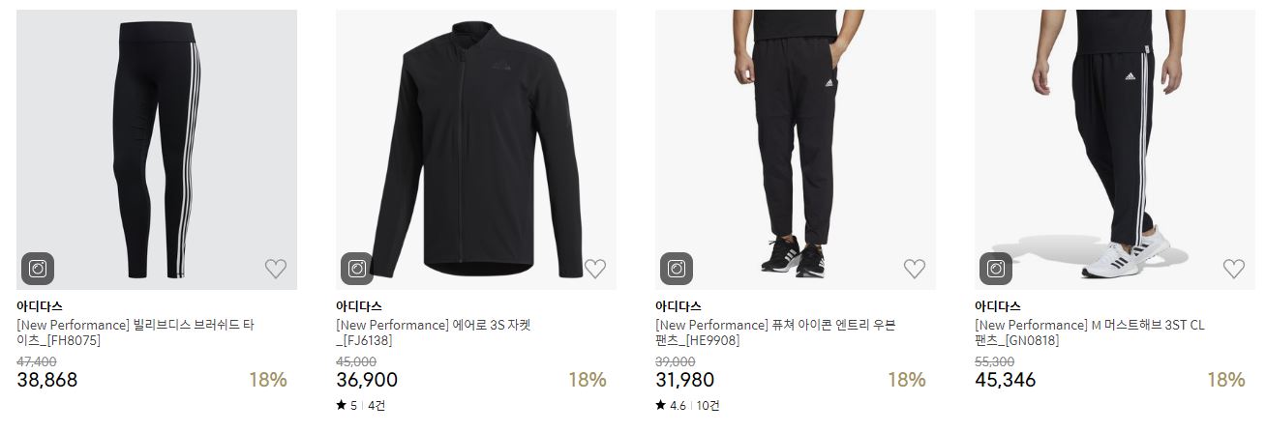View the Must Haves 3ST pants photo
The image size is (1266, 432).
tap(1115, 150)
